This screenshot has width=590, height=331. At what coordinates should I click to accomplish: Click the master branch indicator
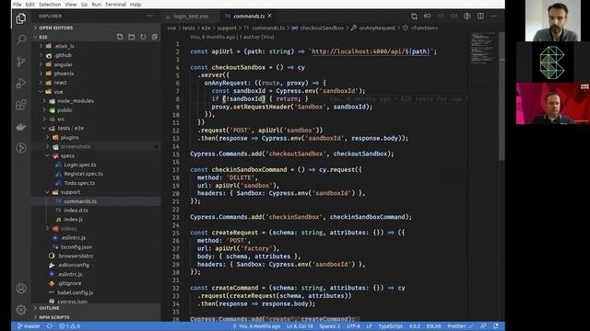[x=29, y=326]
